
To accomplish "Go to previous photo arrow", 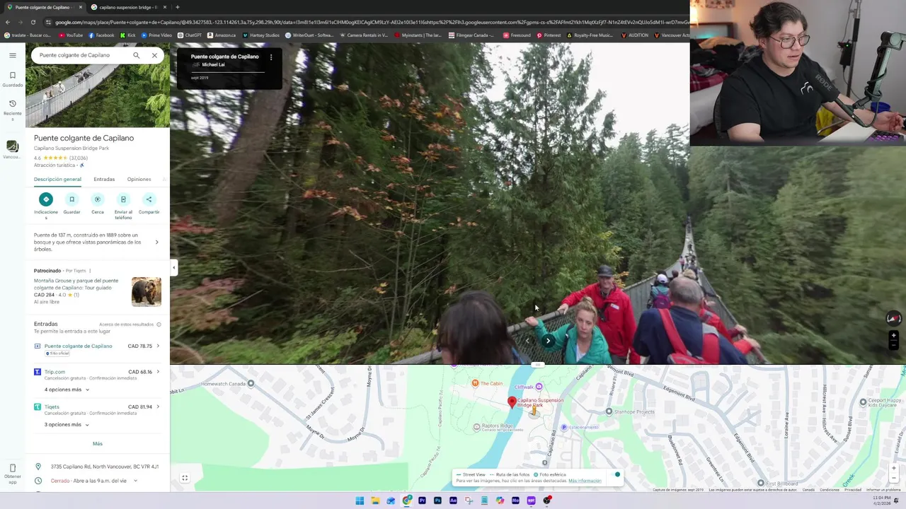I will pos(527,341).
